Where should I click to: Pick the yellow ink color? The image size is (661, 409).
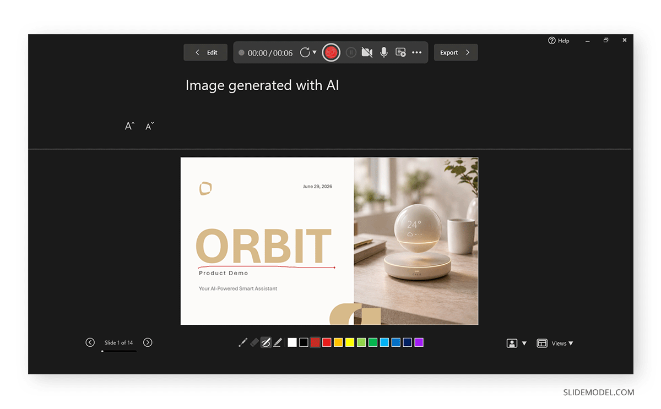(350, 342)
